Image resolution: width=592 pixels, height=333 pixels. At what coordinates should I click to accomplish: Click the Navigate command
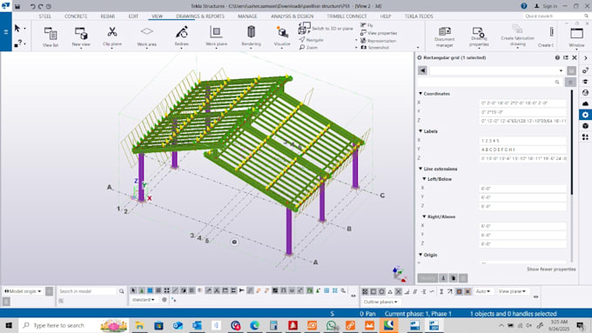click(312, 40)
